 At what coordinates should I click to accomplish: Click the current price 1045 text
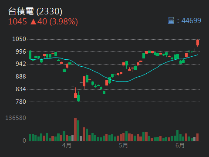pyautogui.click(x=17, y=22)
